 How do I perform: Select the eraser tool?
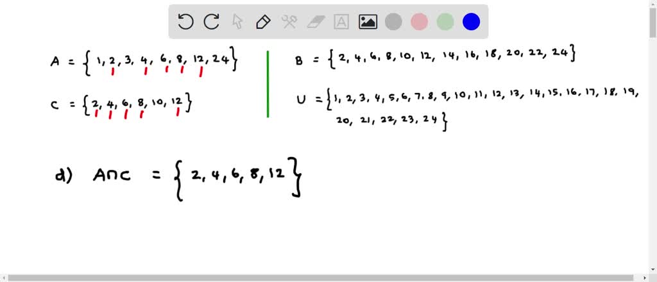pos(316,22)
